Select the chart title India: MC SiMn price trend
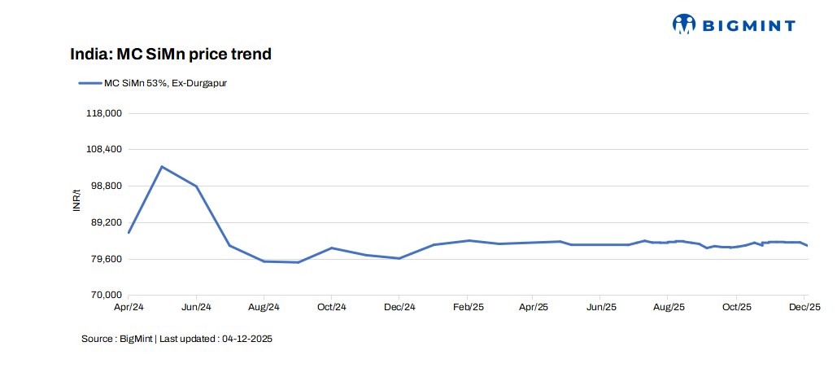This screenshot has width=837, height=377. [x=170, y=55]
